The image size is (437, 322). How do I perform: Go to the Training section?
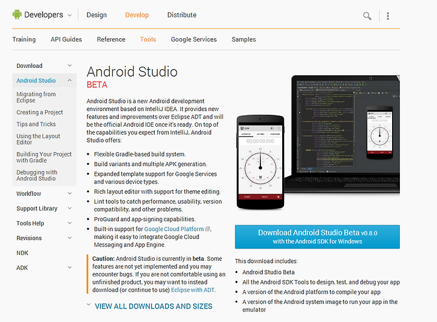(24, 39)
